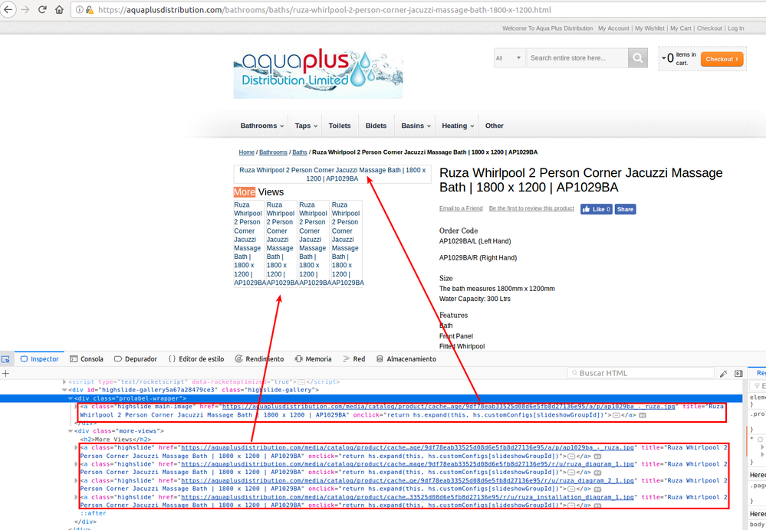Activate the element picker tool in devtools

(6, 359)
